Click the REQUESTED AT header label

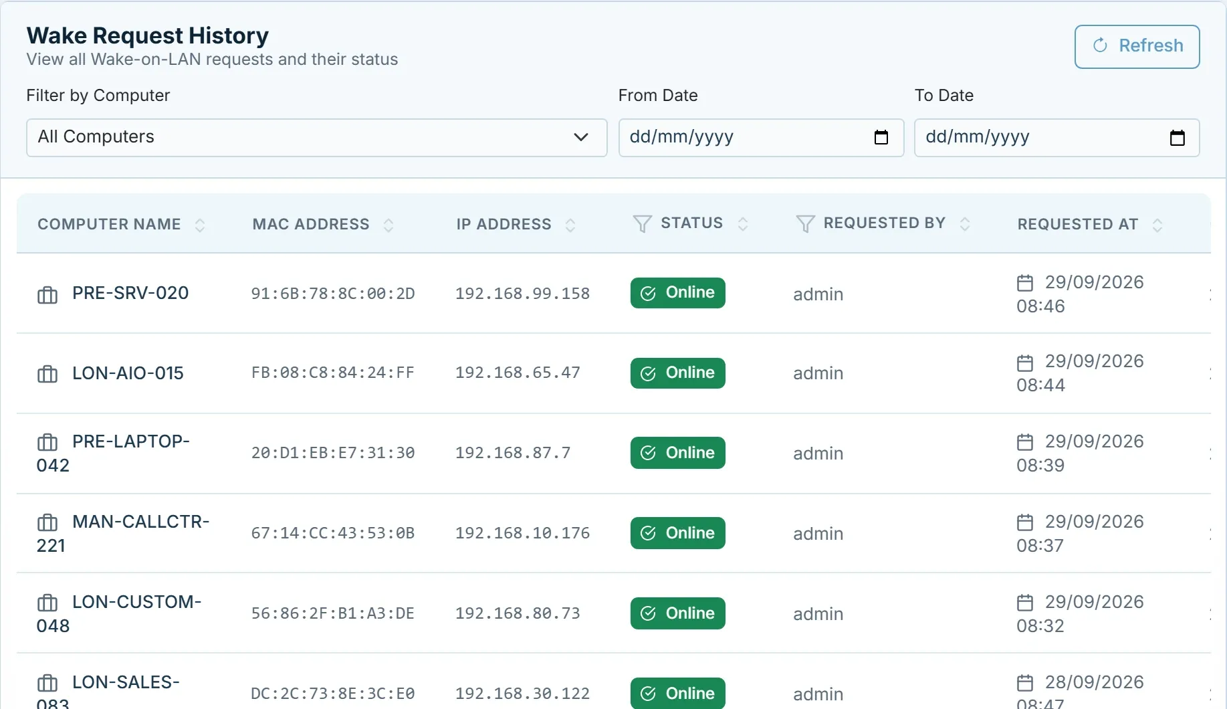[1078, 224]
